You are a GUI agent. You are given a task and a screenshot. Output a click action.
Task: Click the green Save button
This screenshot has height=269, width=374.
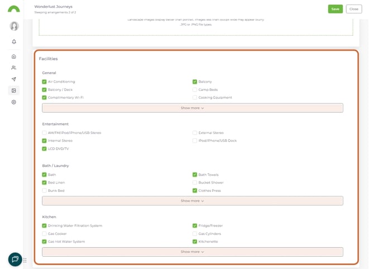[335, 9]
